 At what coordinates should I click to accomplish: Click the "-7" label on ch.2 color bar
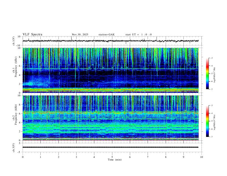pyautogui.click(x=212, y=137)
